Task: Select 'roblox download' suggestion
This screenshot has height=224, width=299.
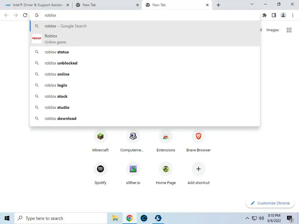Action: 145,118
